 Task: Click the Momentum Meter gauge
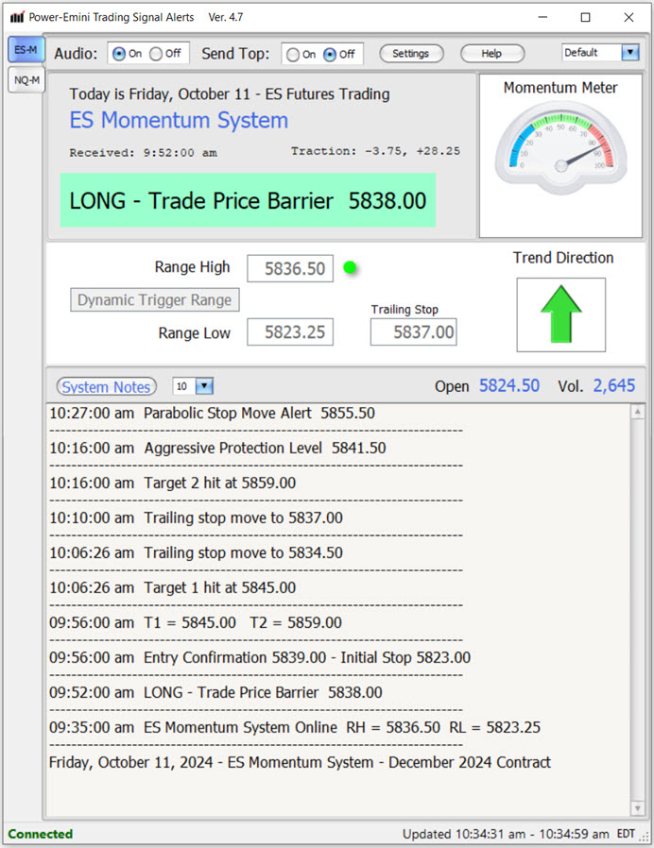coord(560,148)
